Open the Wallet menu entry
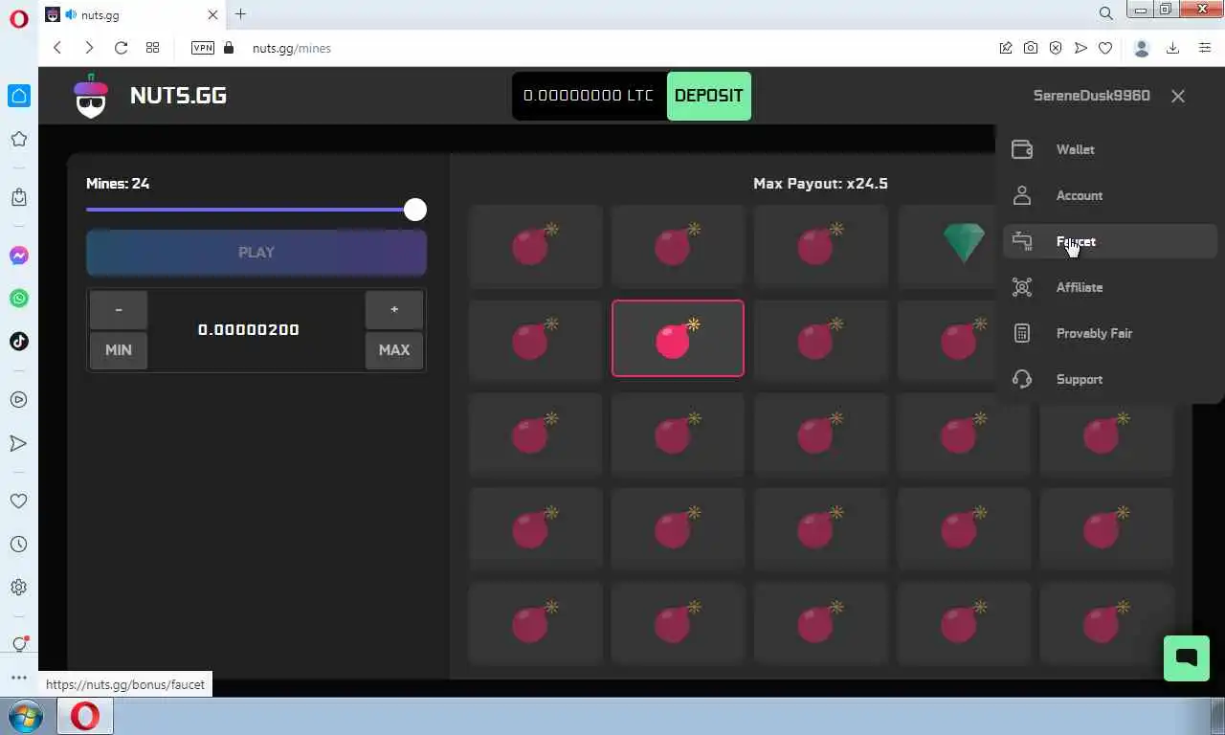Viewport: 1225px width, 735px height. [1110, 149]
